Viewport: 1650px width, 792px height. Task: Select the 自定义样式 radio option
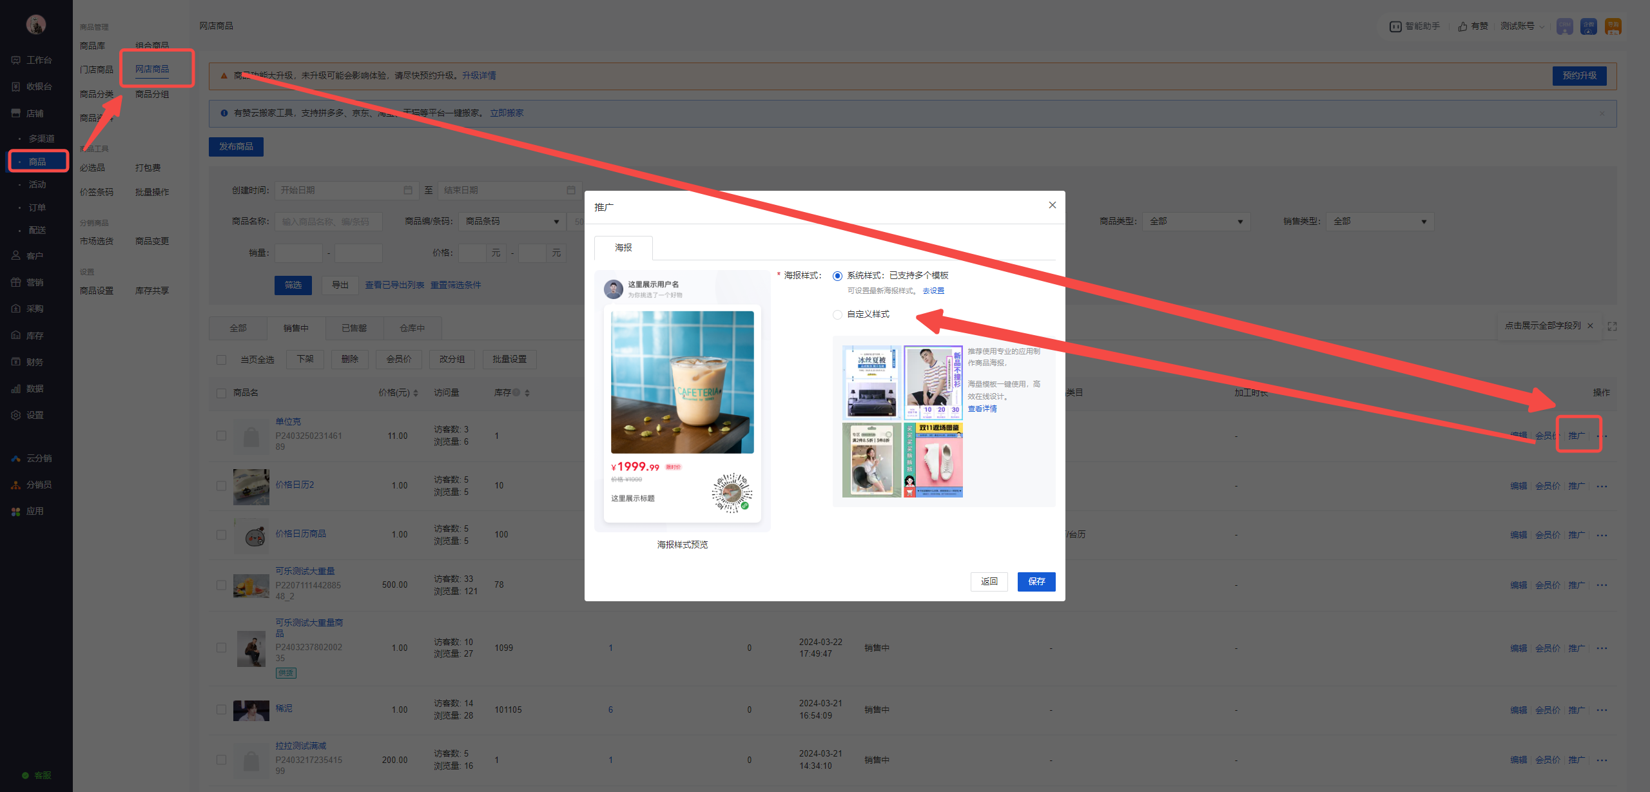(837, 314)
